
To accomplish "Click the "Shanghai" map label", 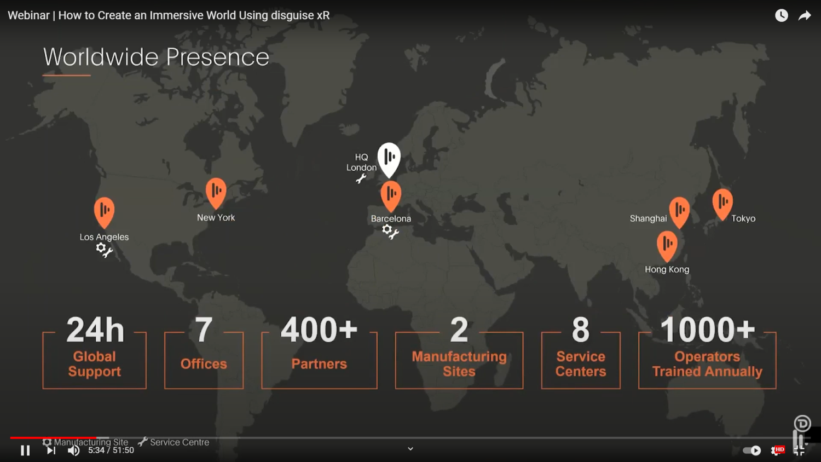I will pyautogui.click(x=648, y=218).
